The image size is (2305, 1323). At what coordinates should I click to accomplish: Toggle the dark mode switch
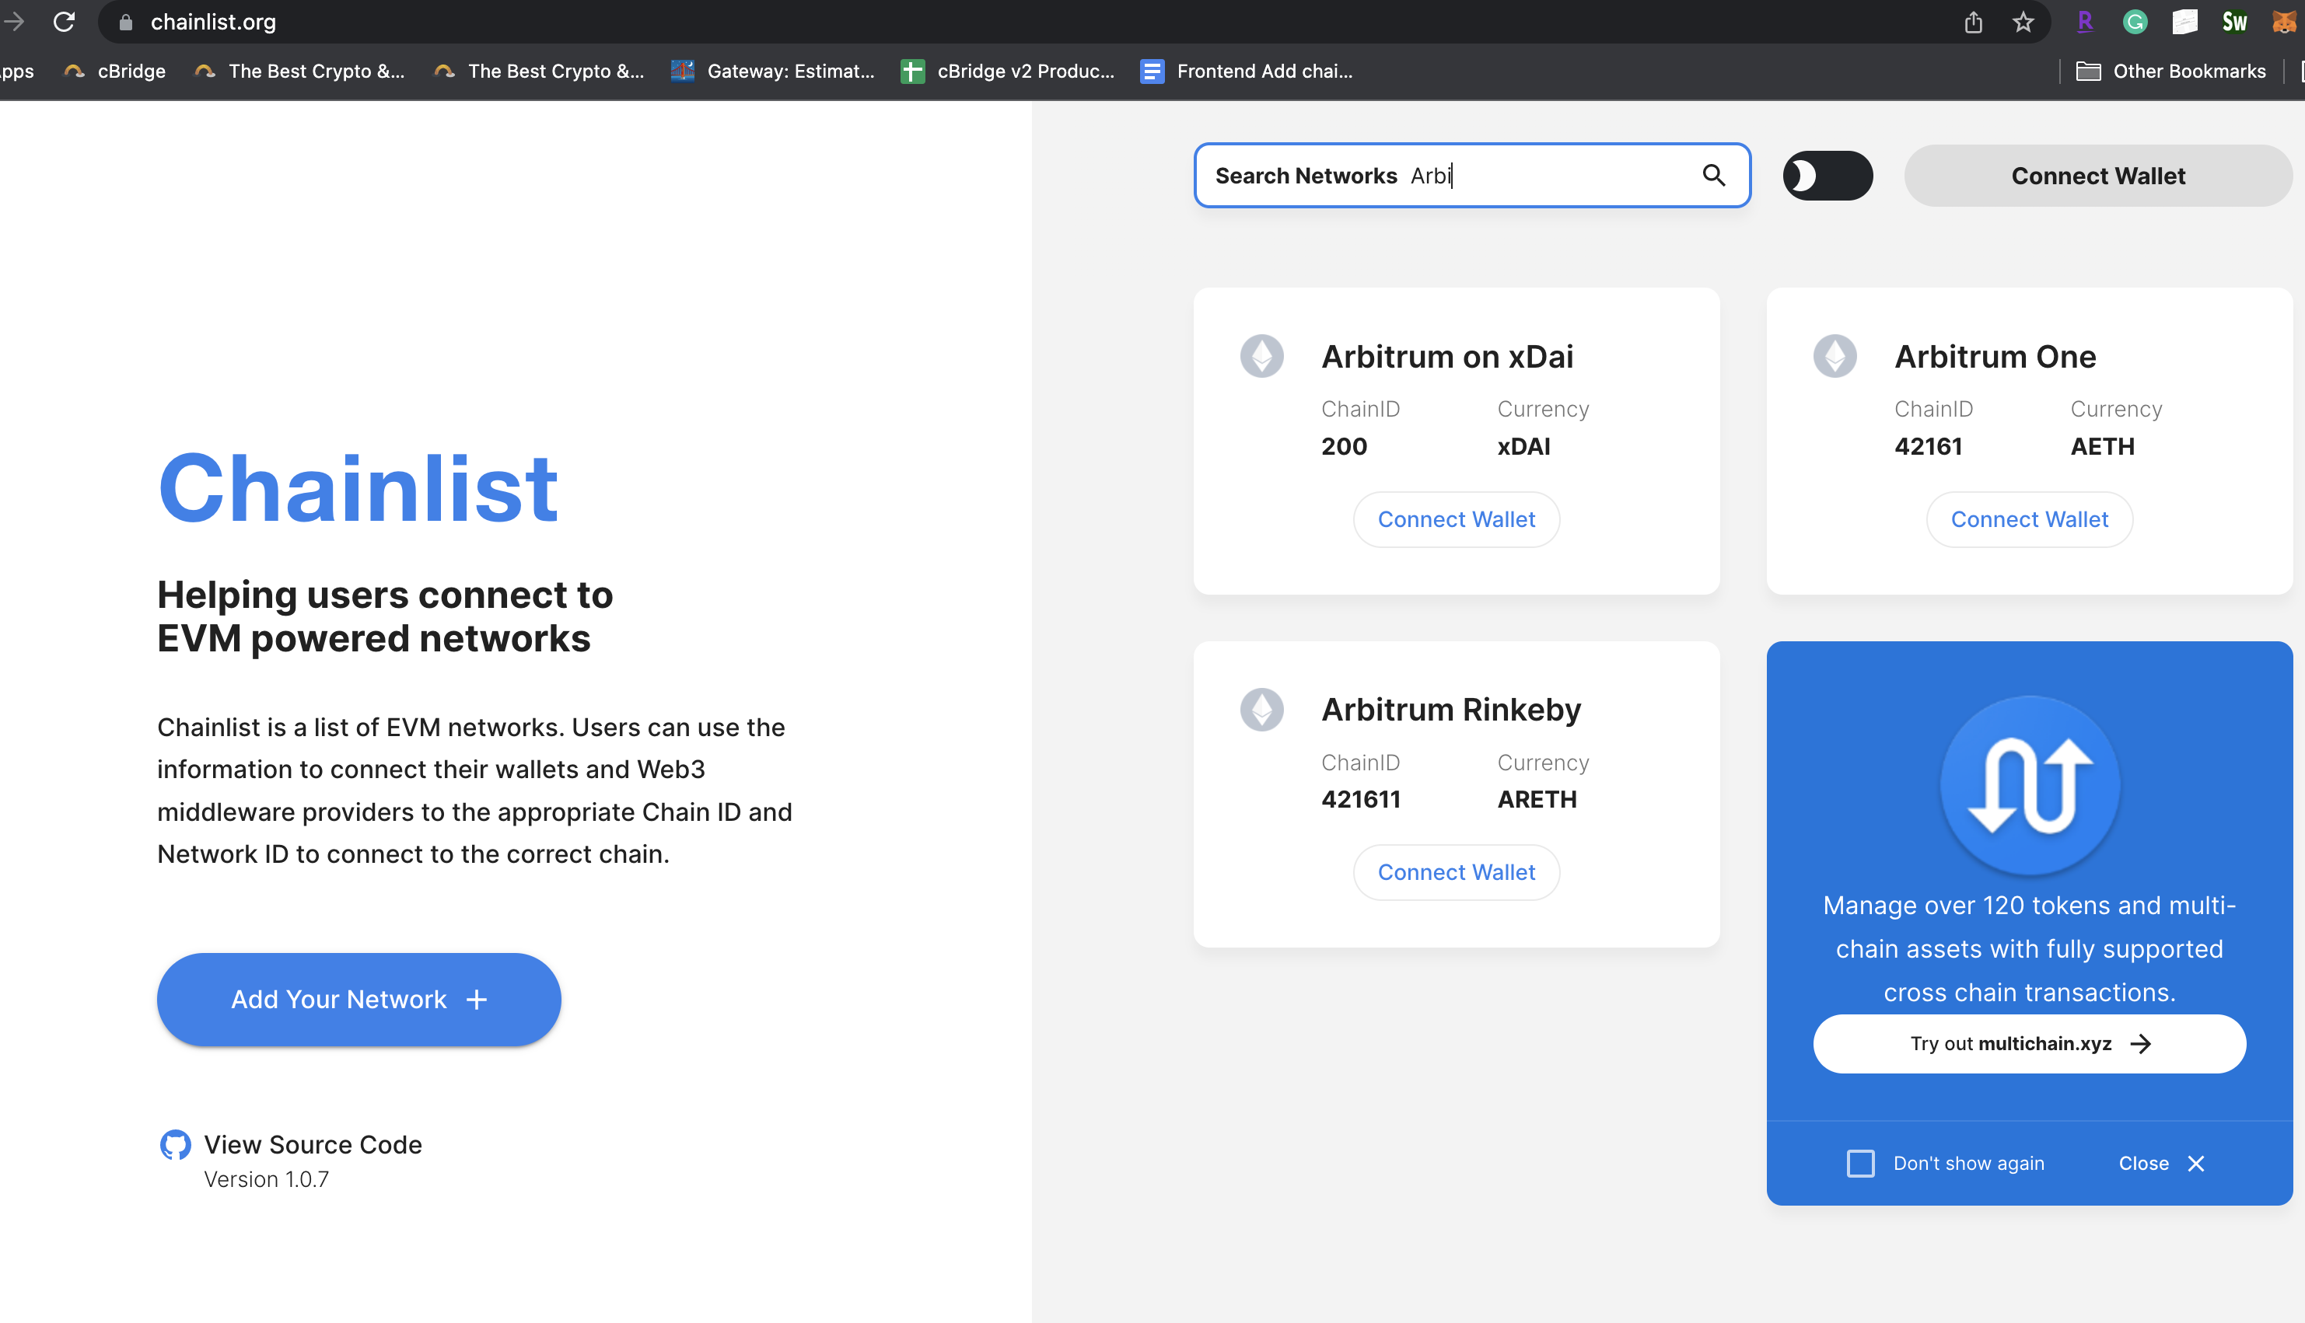[x=1827, y=176]
